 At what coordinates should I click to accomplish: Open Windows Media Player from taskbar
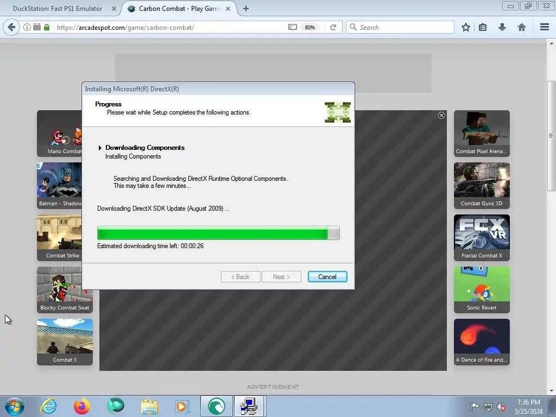click(x=182, y=406)
